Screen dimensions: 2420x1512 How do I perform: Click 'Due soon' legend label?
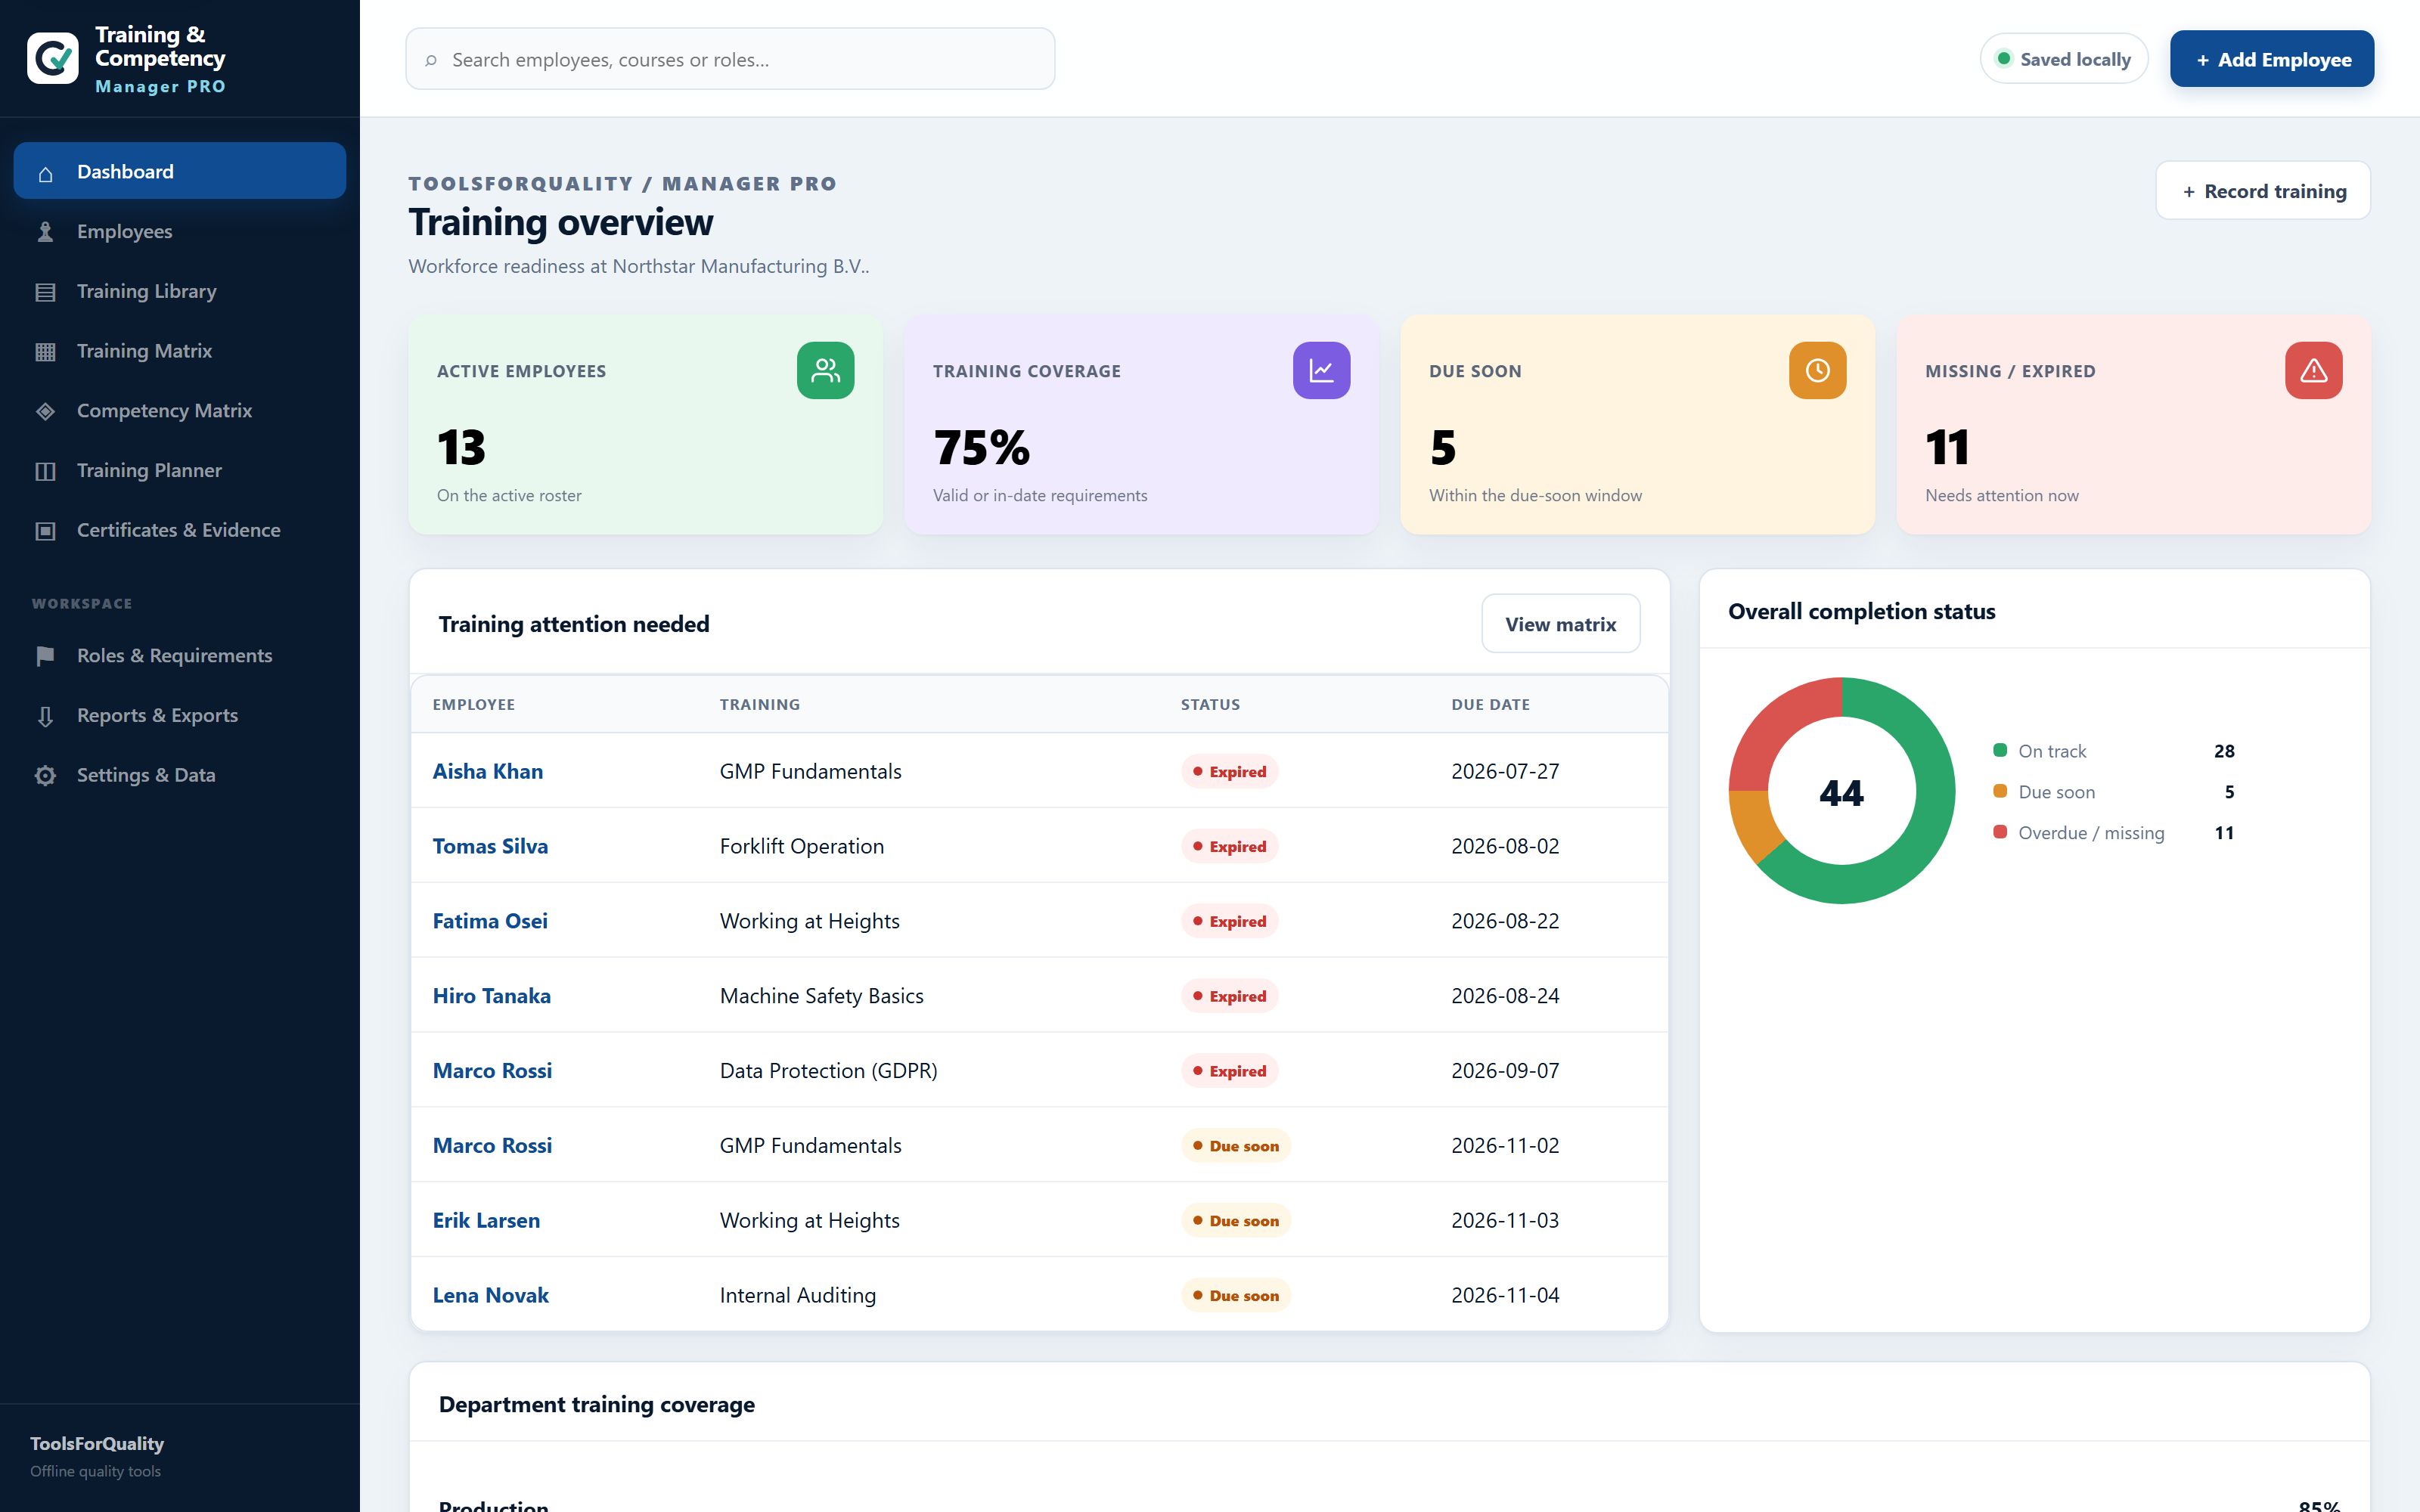tap(2056, 792)
